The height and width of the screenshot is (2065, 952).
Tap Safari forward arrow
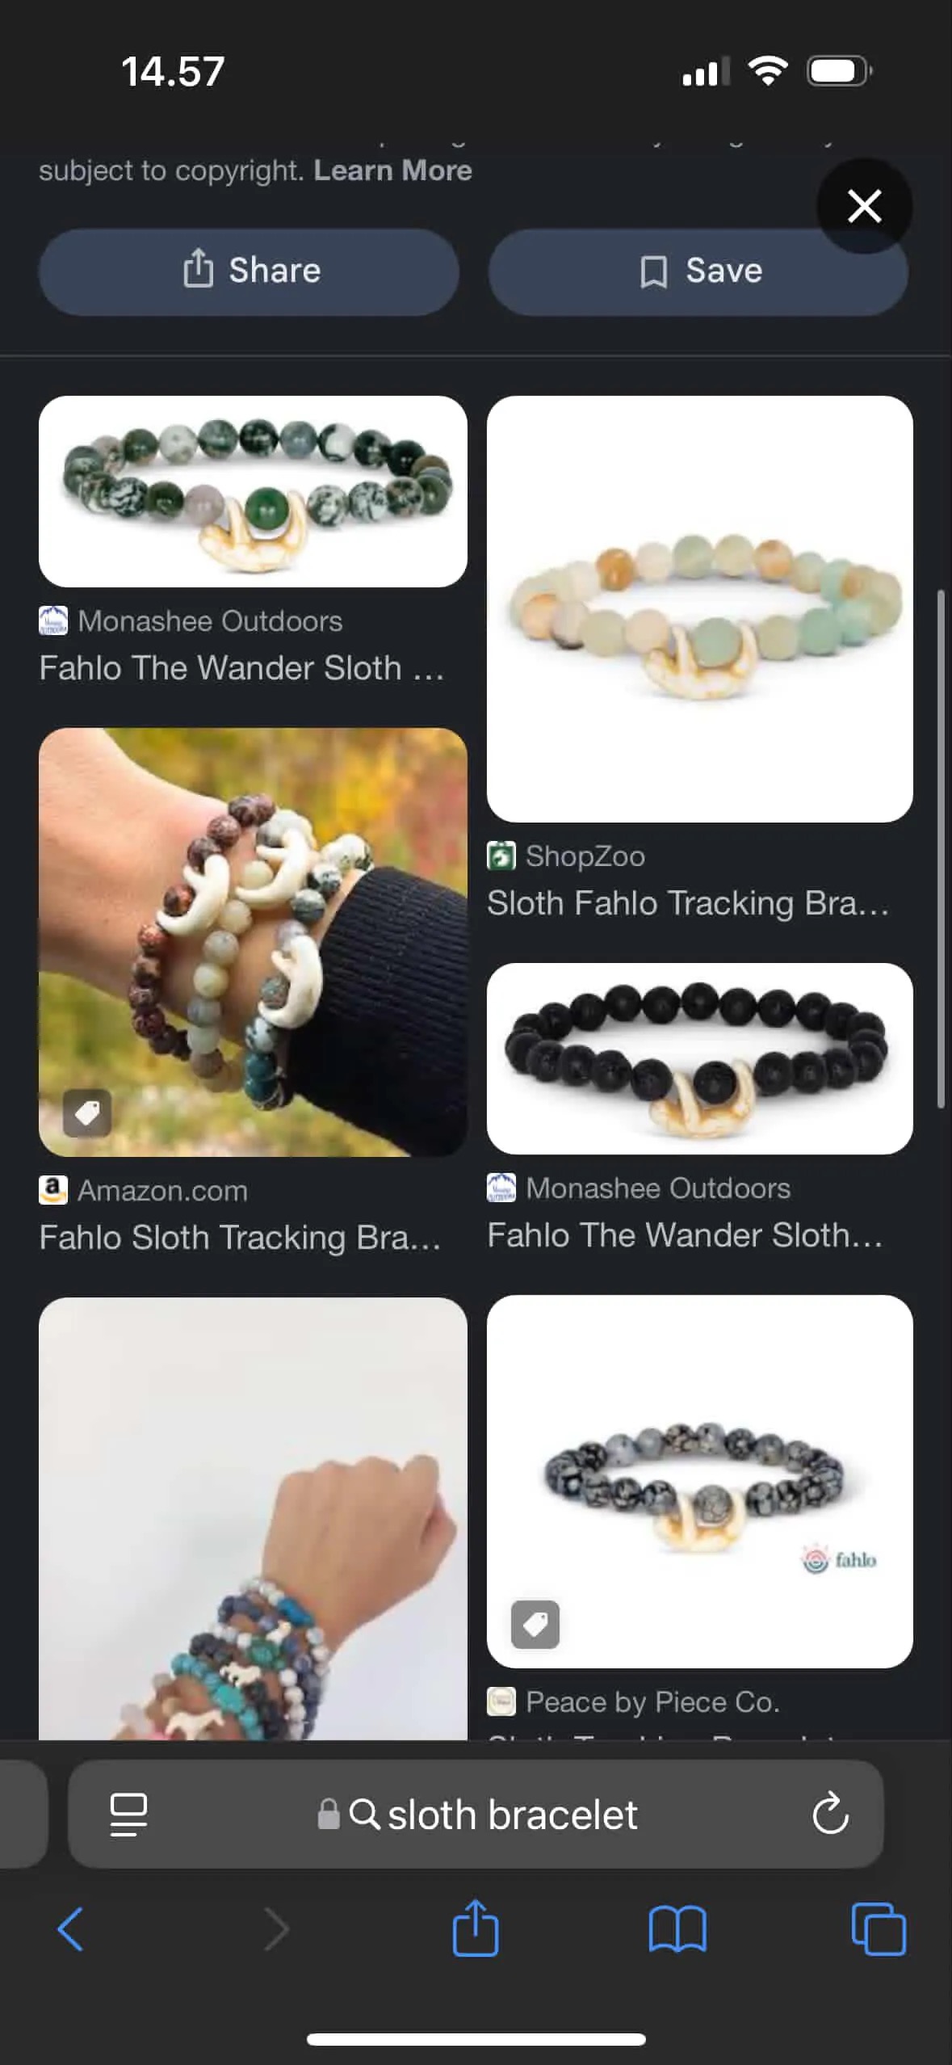coord(275,1928)
